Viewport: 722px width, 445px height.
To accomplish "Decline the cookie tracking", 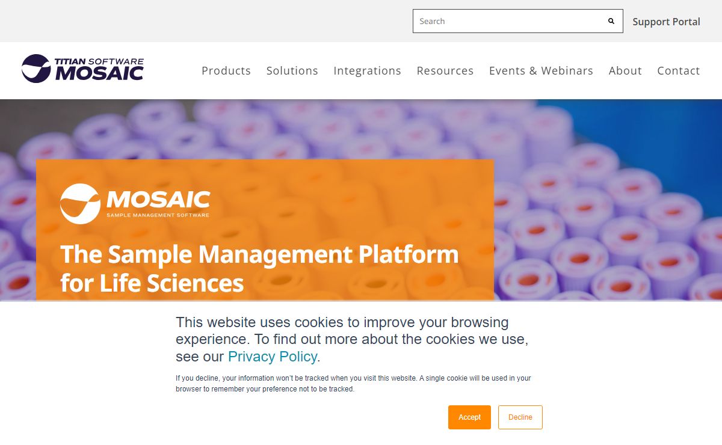I will click(520, 417).
